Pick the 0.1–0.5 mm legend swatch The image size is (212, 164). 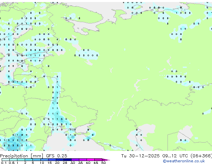(6, 160)
